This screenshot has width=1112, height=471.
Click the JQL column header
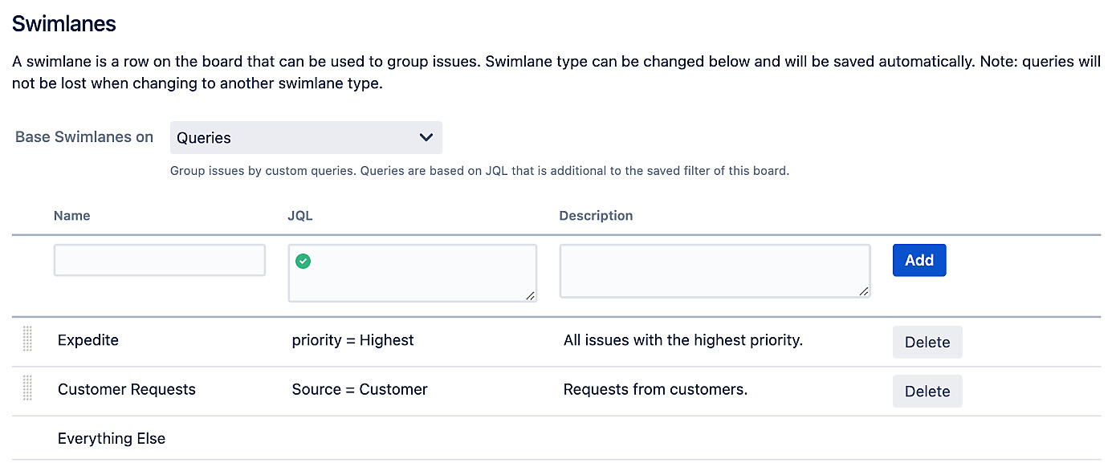tap(299, 215)
